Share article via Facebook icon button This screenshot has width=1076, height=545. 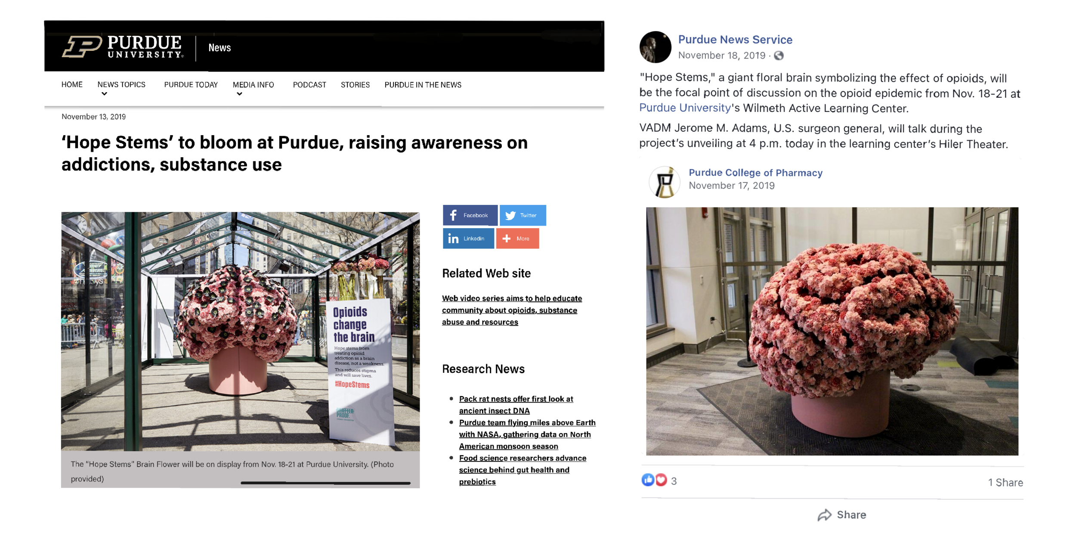470,215
